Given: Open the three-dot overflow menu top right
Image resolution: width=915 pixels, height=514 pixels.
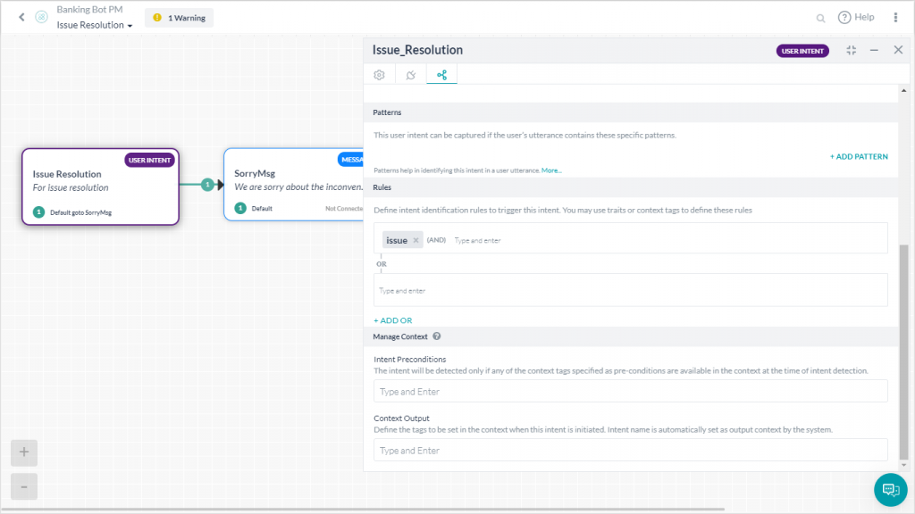Looking at the screenshot, I should pos(896,17).
